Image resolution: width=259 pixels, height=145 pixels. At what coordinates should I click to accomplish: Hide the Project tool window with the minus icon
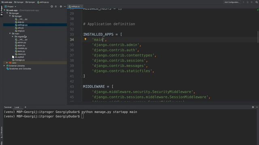click(x=65, y=6)
